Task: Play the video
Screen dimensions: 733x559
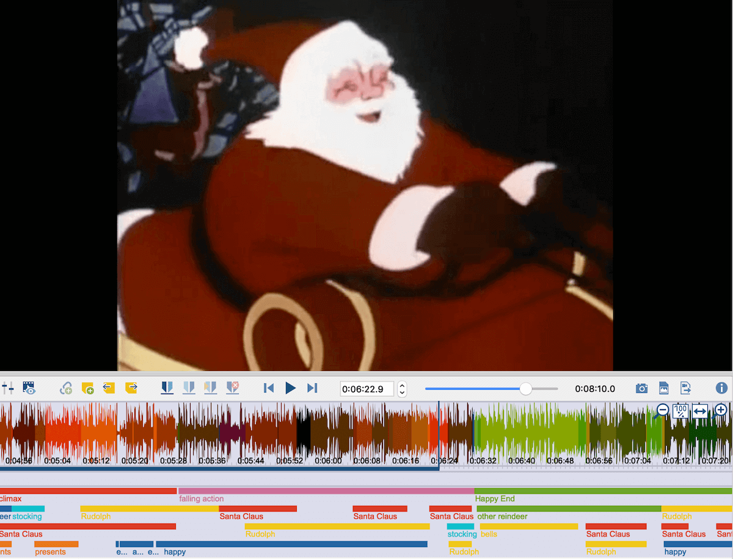Action: tap(291, 388)
